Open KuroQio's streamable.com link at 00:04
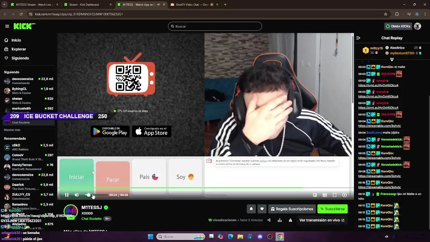Viewport: 430px width, 242px height. pyautogui.click(x=380, y=126)
